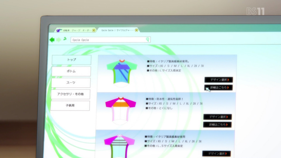This screenshot has width=281, height=158.
Task: Open the スーツ category
Action: pyautogui.click(x=71, y=83)
